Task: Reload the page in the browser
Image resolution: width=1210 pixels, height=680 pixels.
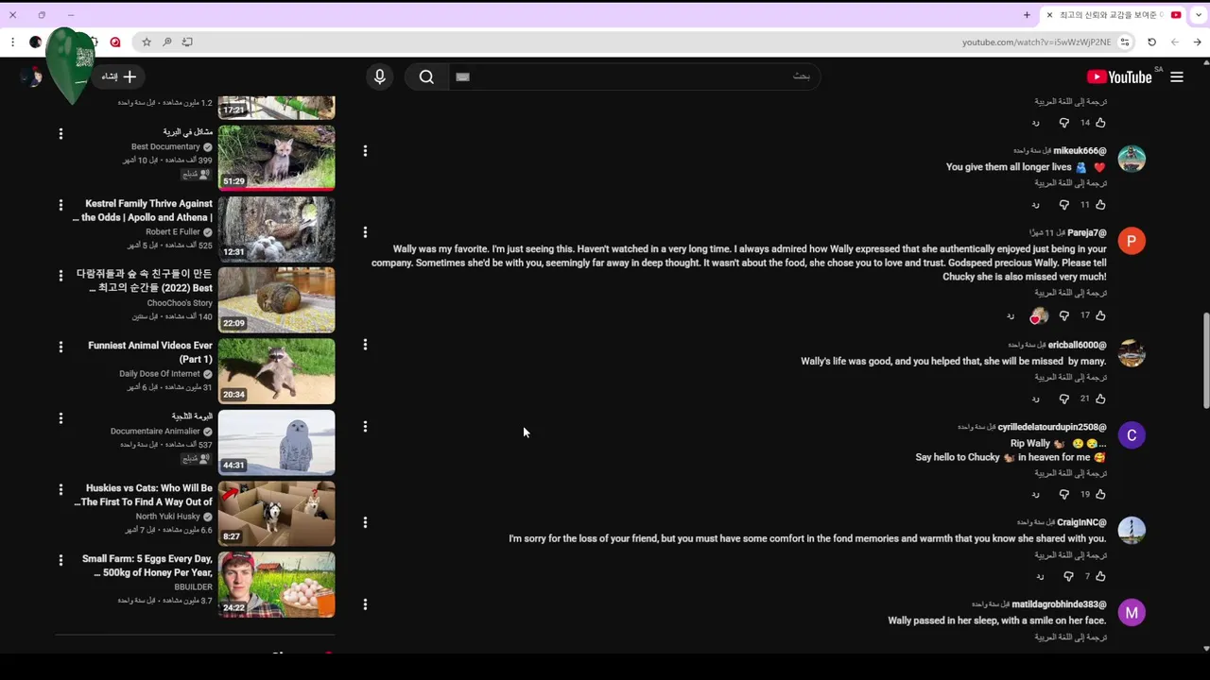Action: coord(1151,42)
